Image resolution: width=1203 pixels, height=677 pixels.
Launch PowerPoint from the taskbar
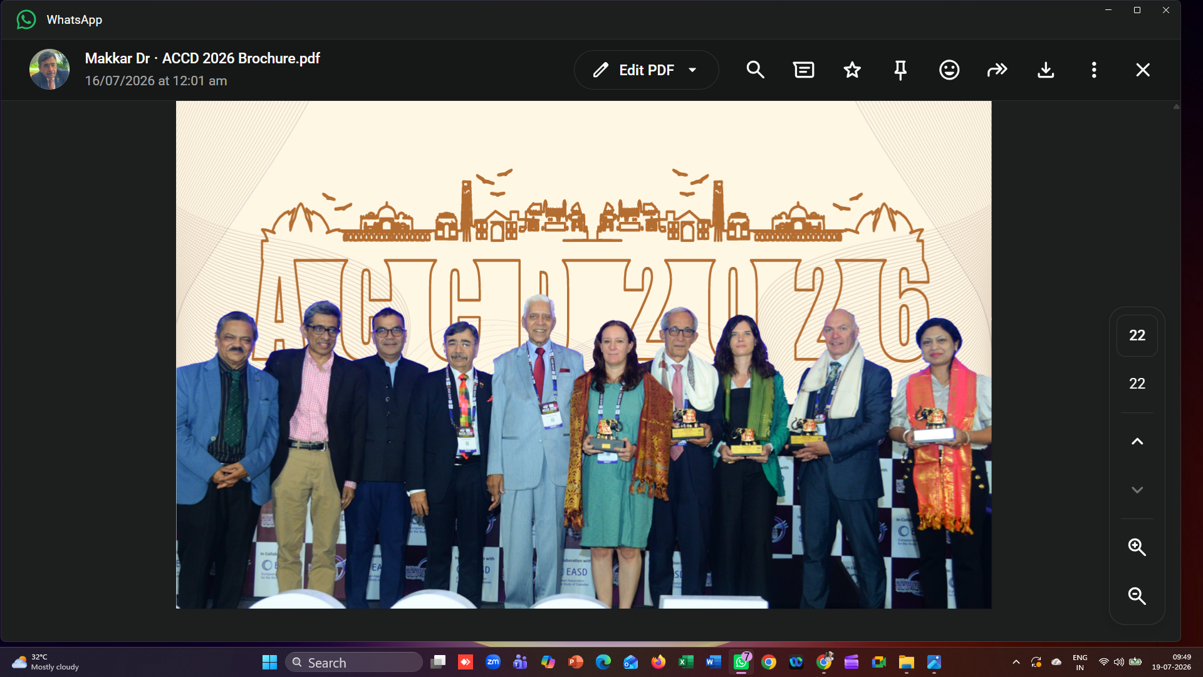[575, 662]
